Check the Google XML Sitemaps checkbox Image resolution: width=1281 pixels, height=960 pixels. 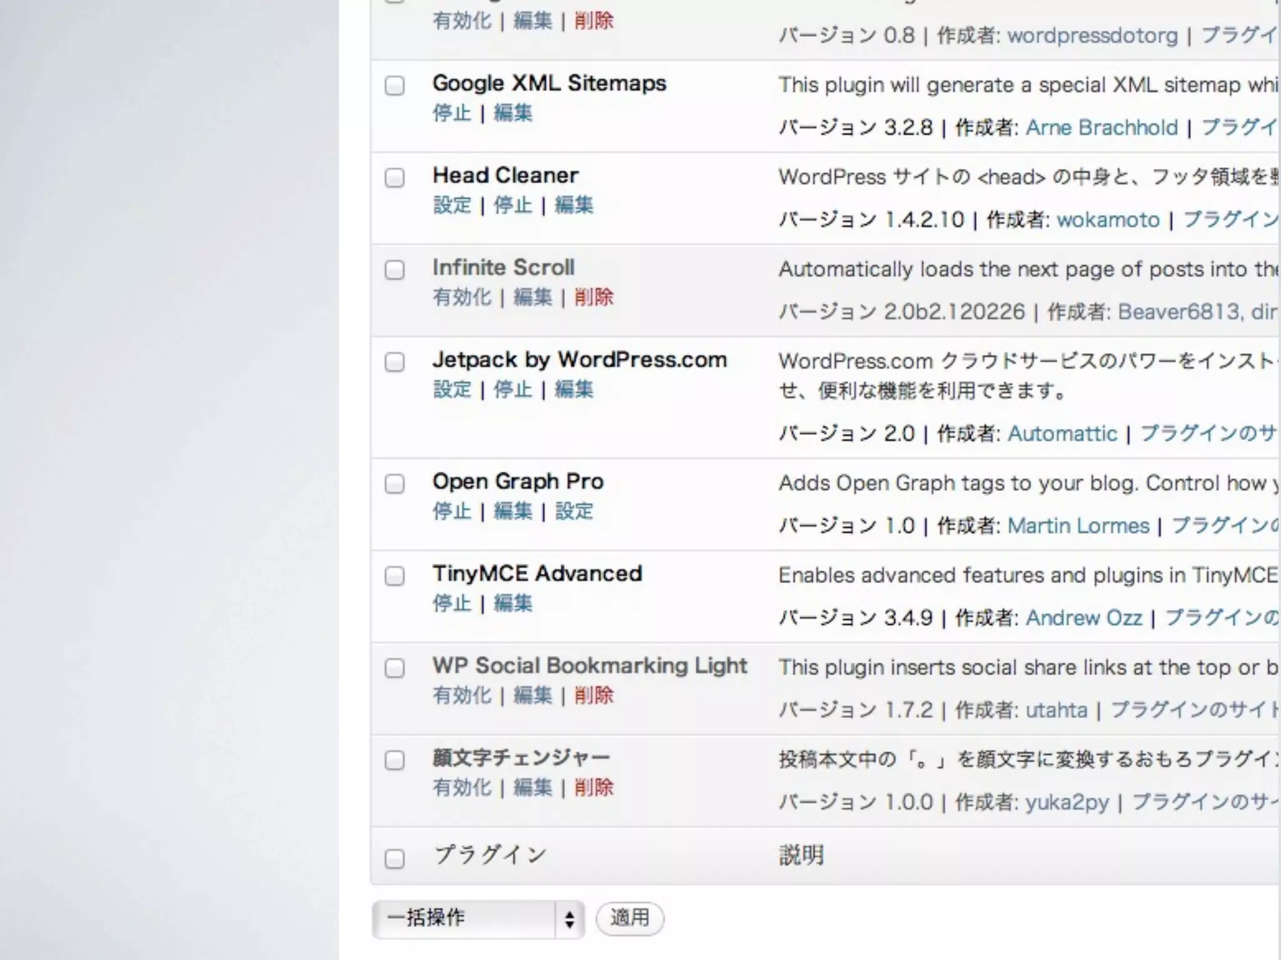395,86
